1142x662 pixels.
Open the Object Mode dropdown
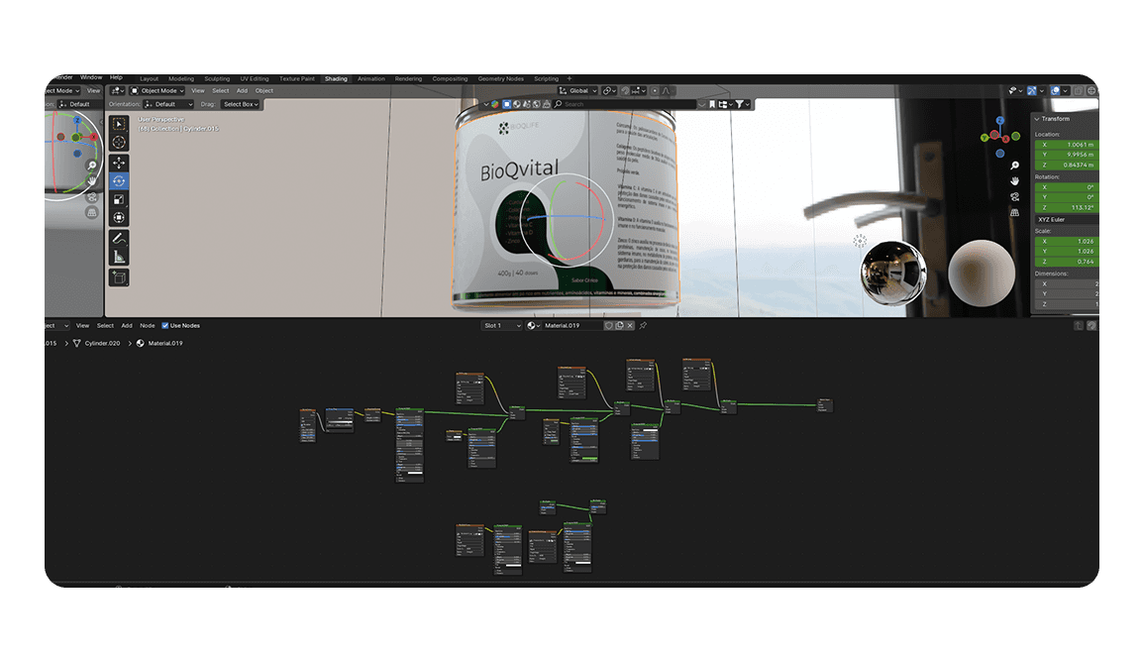point(157,91)
